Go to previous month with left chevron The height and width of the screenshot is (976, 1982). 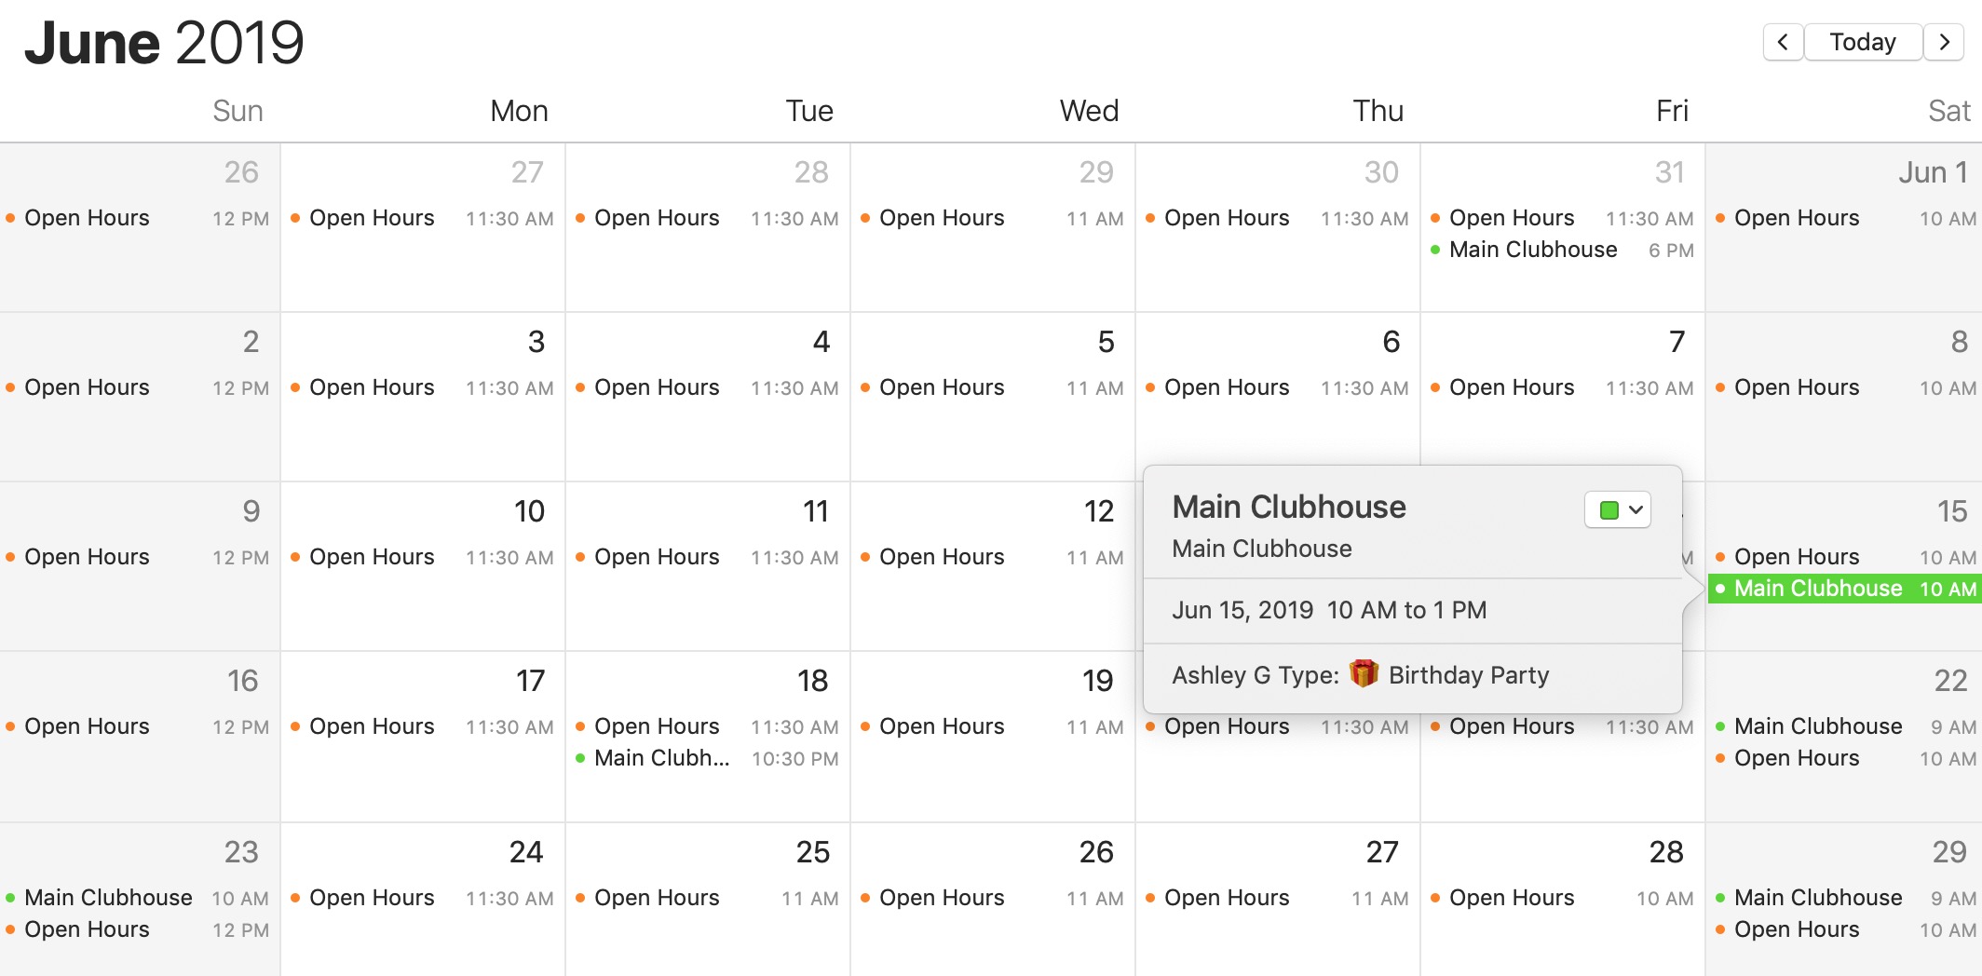tap(1783, 42)
